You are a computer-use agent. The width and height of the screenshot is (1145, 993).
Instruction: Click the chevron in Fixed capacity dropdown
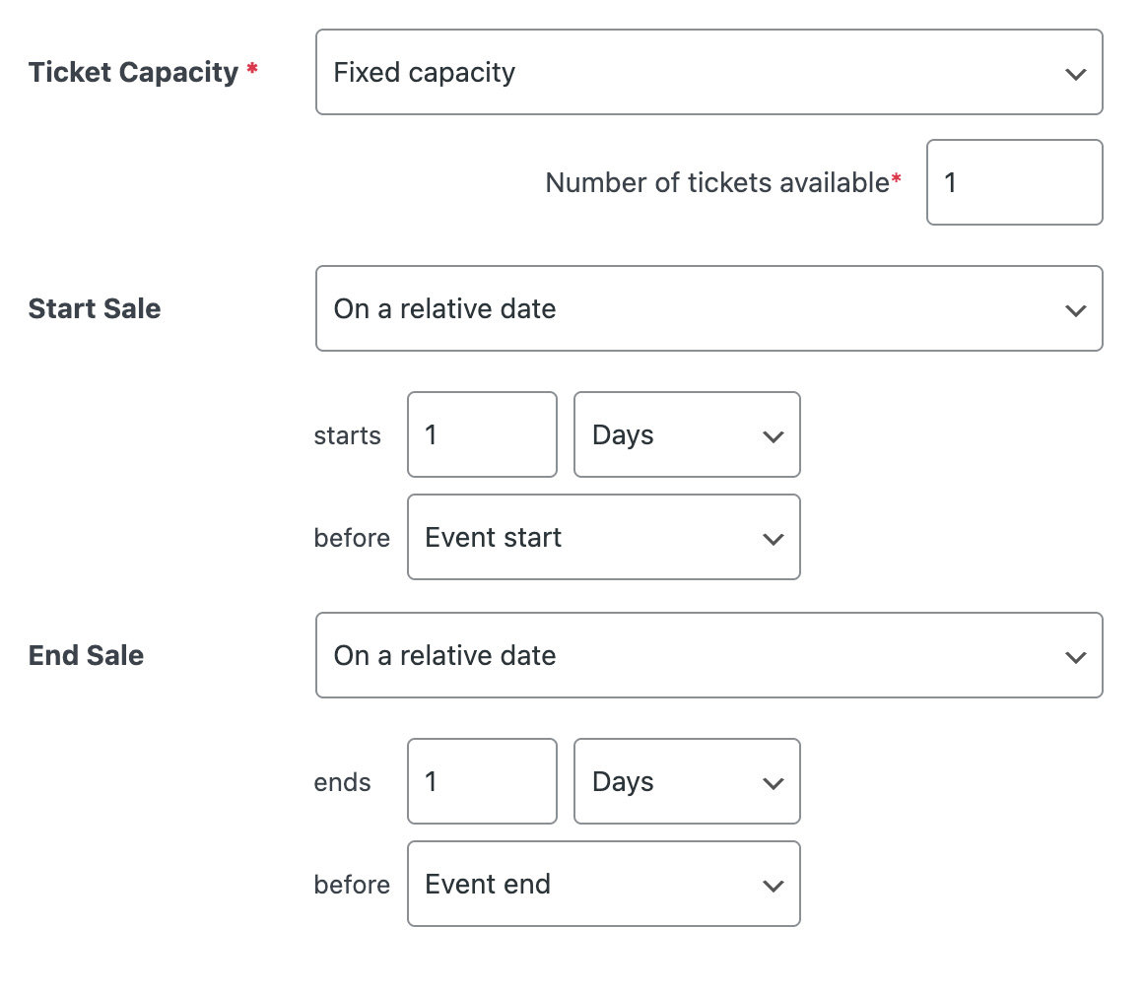[x=1075, y=74]
